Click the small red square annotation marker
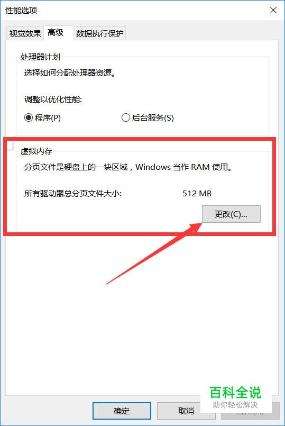The width and height of the screenshot is (285, 426). coord(10,145)
